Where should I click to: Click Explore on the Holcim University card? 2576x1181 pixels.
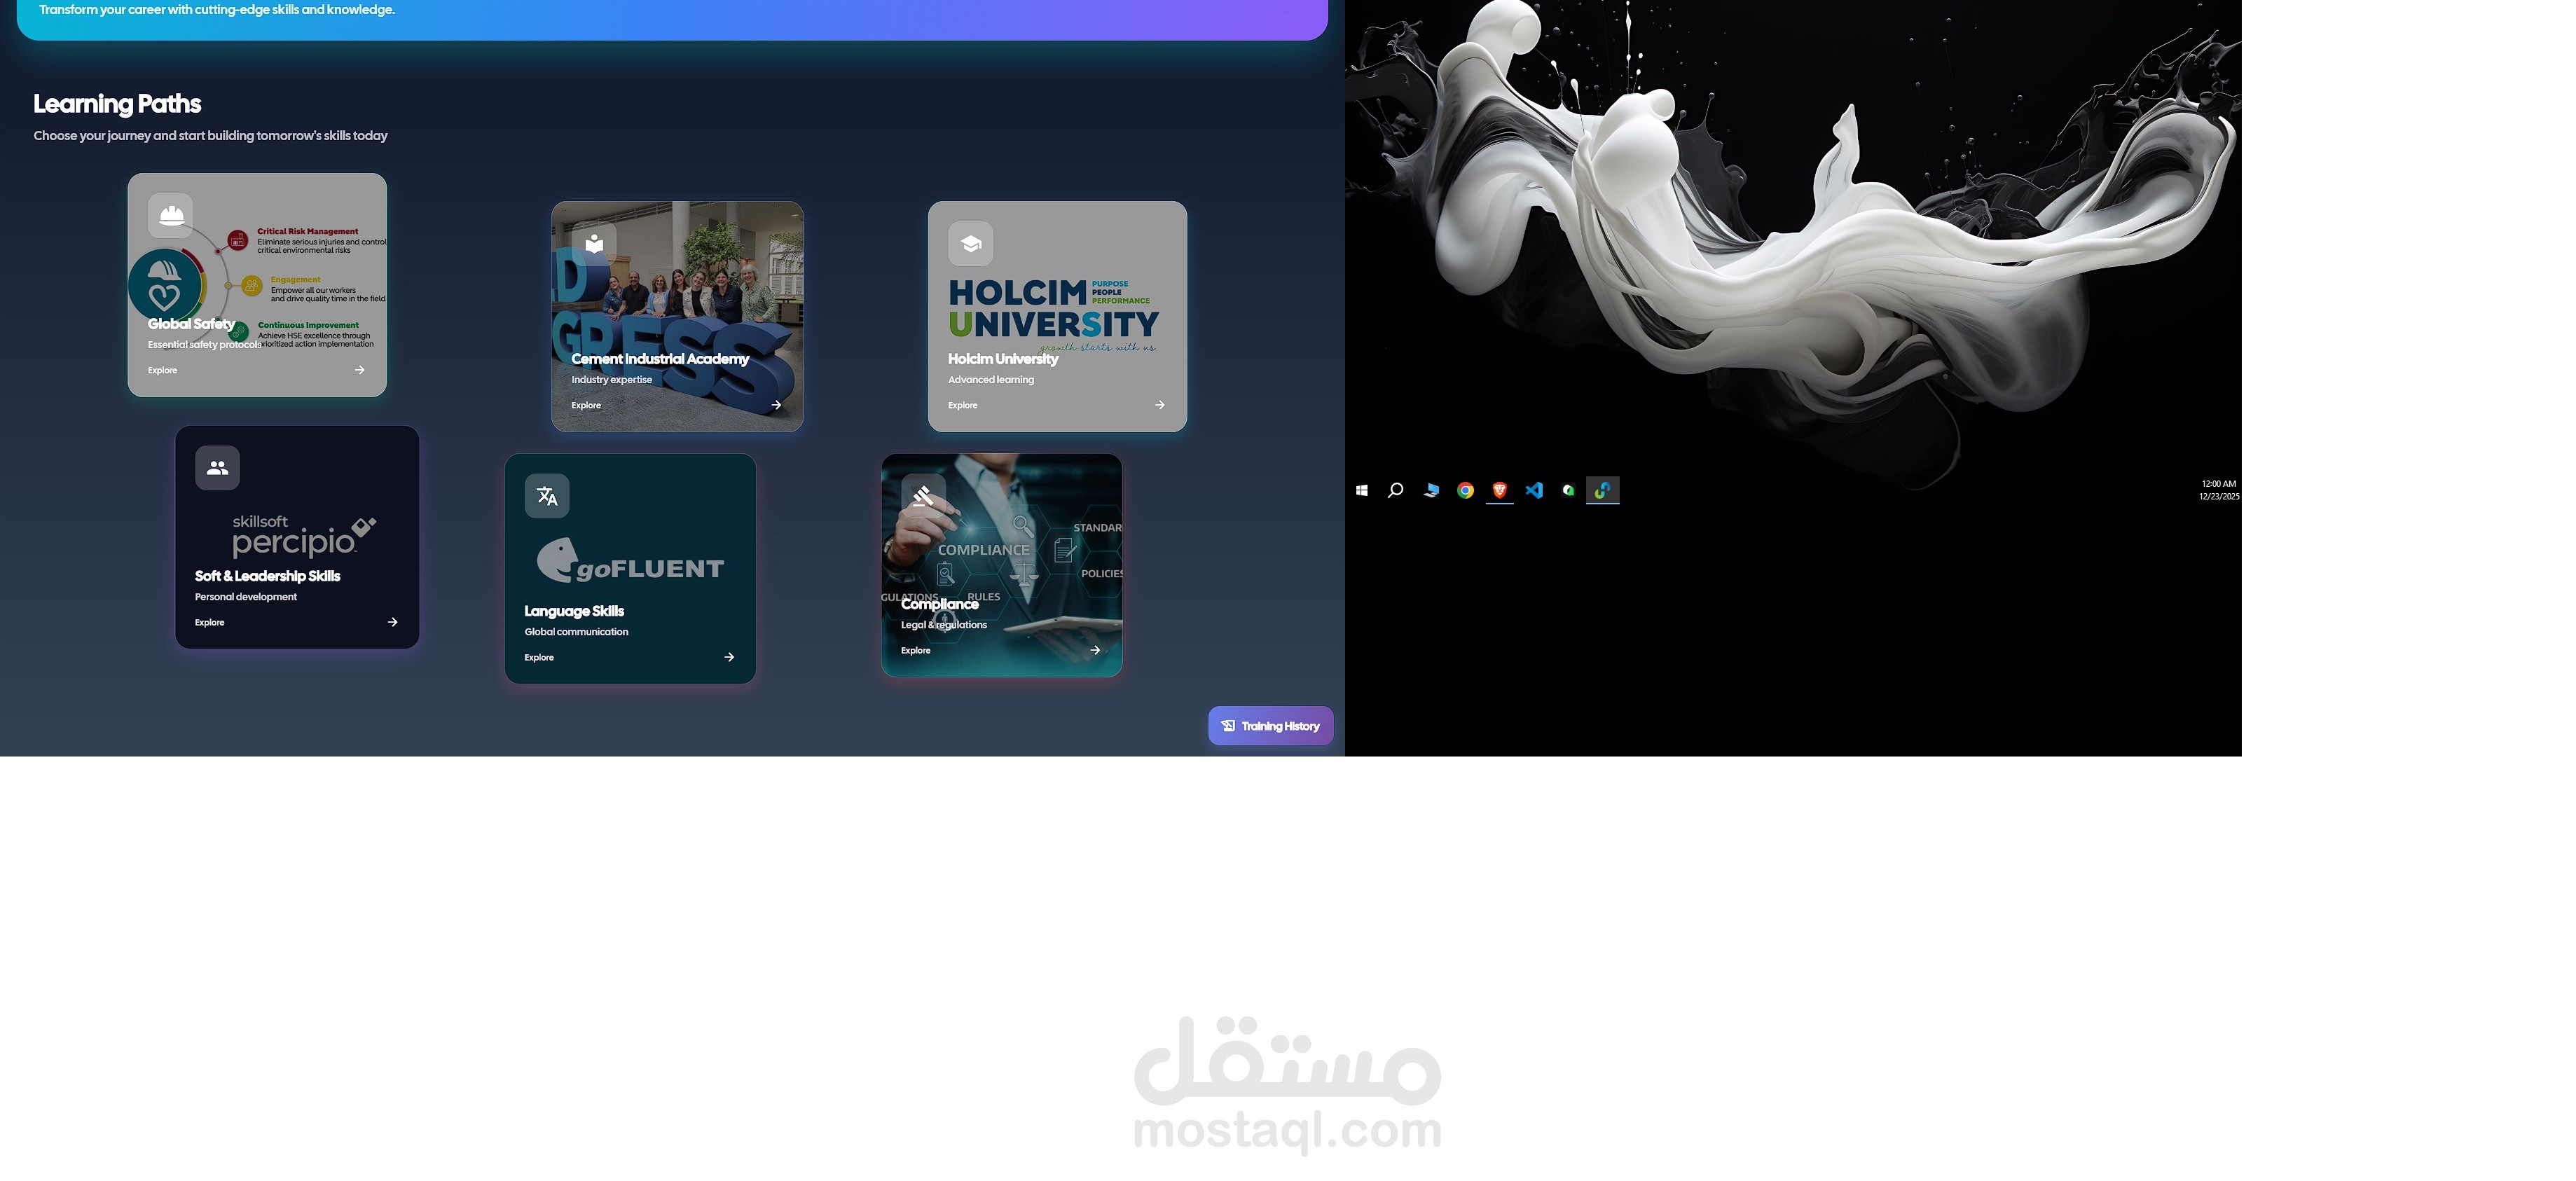pos(962,405)
